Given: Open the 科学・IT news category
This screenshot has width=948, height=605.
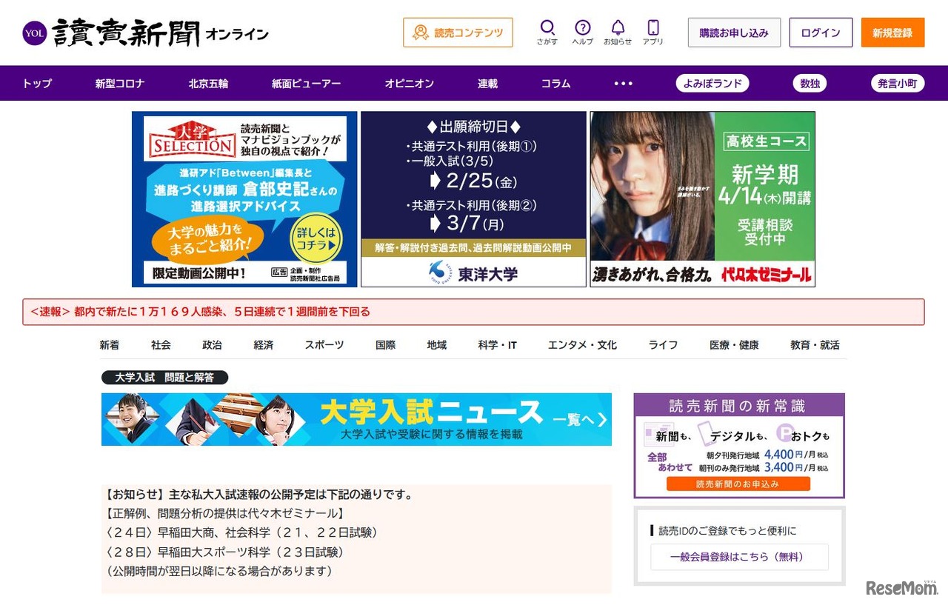Looking at the screenshot, I should coord(496,344).
